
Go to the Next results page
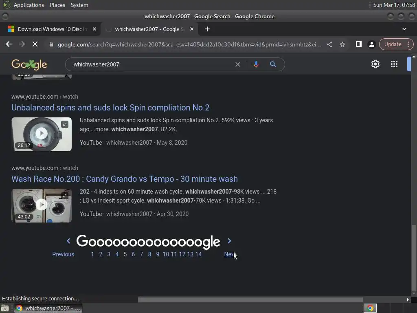pos(230,254)
